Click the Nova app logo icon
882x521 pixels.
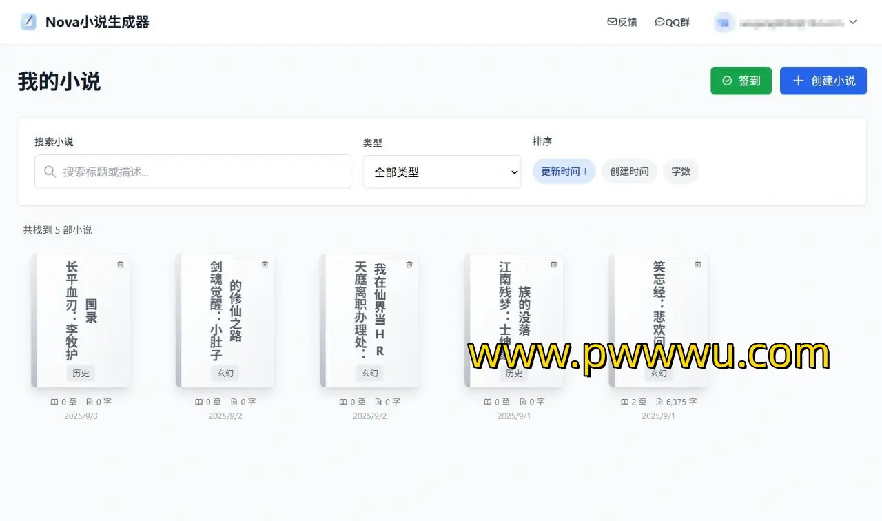(x=28, y=22)
